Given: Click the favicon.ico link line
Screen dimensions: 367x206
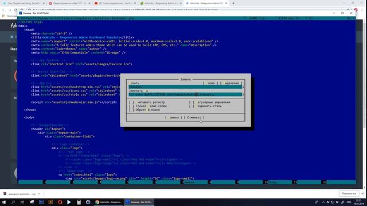Looking at the screenshot, I should pyautogui.click(x=81, y=64).
